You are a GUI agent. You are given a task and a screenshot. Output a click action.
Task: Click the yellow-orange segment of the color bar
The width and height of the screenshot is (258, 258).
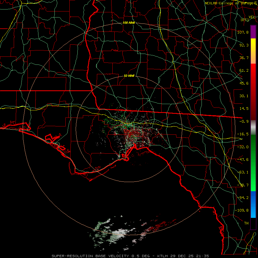click(253, 51)
